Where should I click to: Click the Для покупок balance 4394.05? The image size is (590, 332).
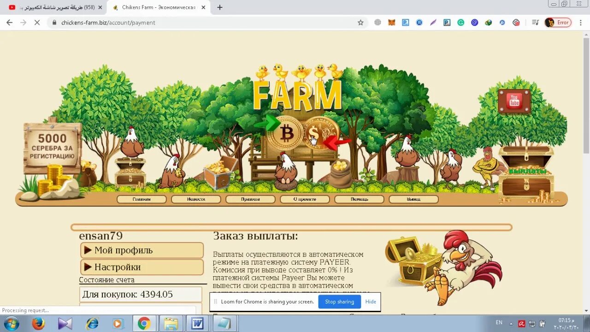click(x=141, y=294)
